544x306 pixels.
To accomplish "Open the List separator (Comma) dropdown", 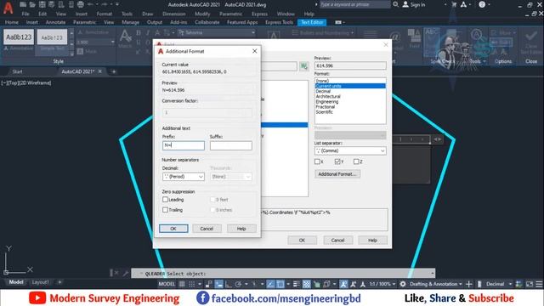I will pos(350,150).
